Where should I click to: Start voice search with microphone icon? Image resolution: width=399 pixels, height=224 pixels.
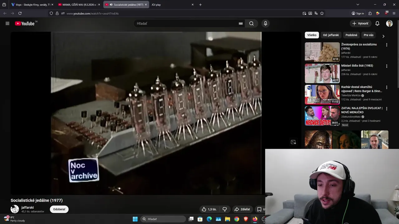[265, 23]
